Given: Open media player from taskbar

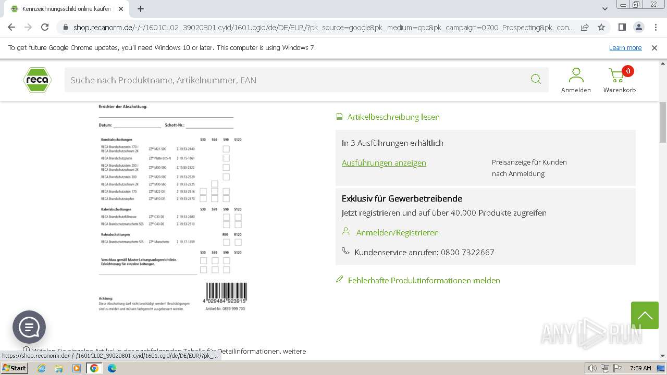Looking at the screenshot, I should [77, 368].
